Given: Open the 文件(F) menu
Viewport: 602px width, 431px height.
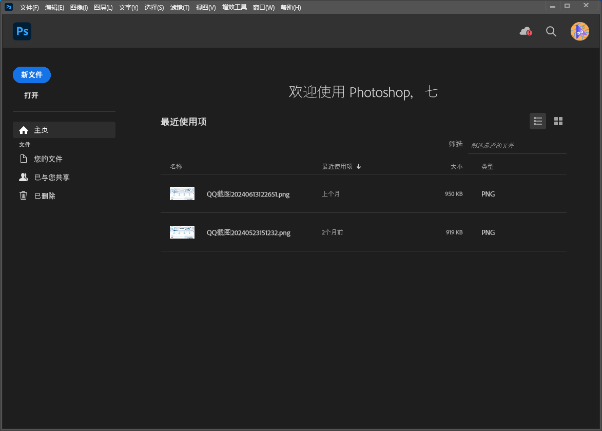Looking at the screenshot, I should tap(29, 7).
